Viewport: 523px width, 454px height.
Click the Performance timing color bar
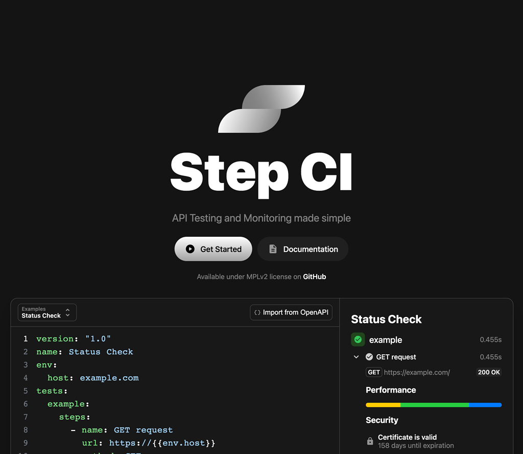click(x=434, y=405)
